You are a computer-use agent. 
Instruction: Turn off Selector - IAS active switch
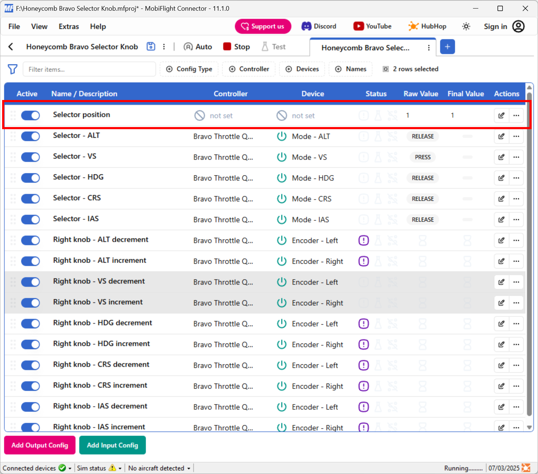point(30,220)
